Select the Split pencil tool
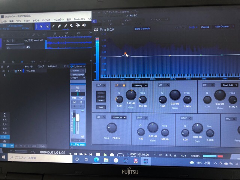 (x=53, y=26)
